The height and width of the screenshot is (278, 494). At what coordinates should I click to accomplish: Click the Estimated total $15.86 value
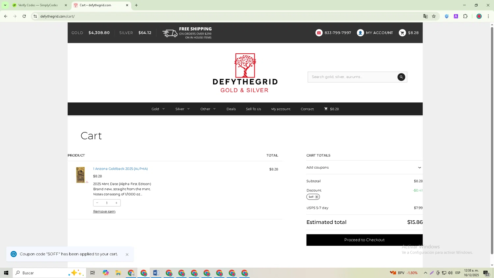(x=415, y=222)
